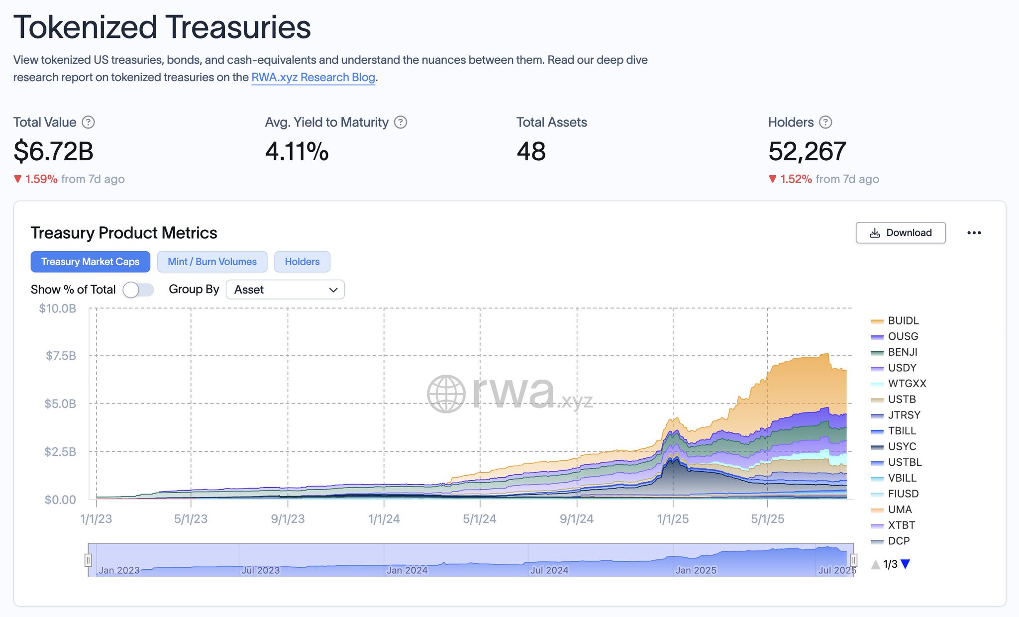Open the Group By Asset dropdown
Viewport: 1019px width, 617px height.
[285, 290]
